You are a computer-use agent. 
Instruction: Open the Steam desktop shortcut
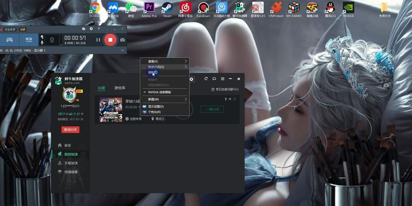(x=167, y=9)
